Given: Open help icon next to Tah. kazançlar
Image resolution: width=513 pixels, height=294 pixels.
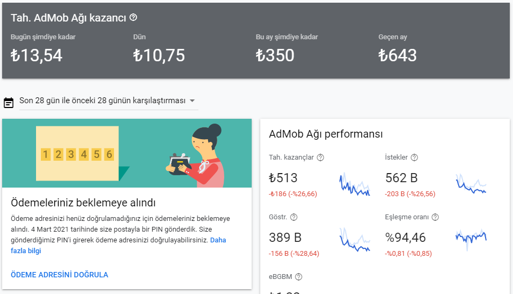Looking at the screenshot, I should [x=320, y=157].
